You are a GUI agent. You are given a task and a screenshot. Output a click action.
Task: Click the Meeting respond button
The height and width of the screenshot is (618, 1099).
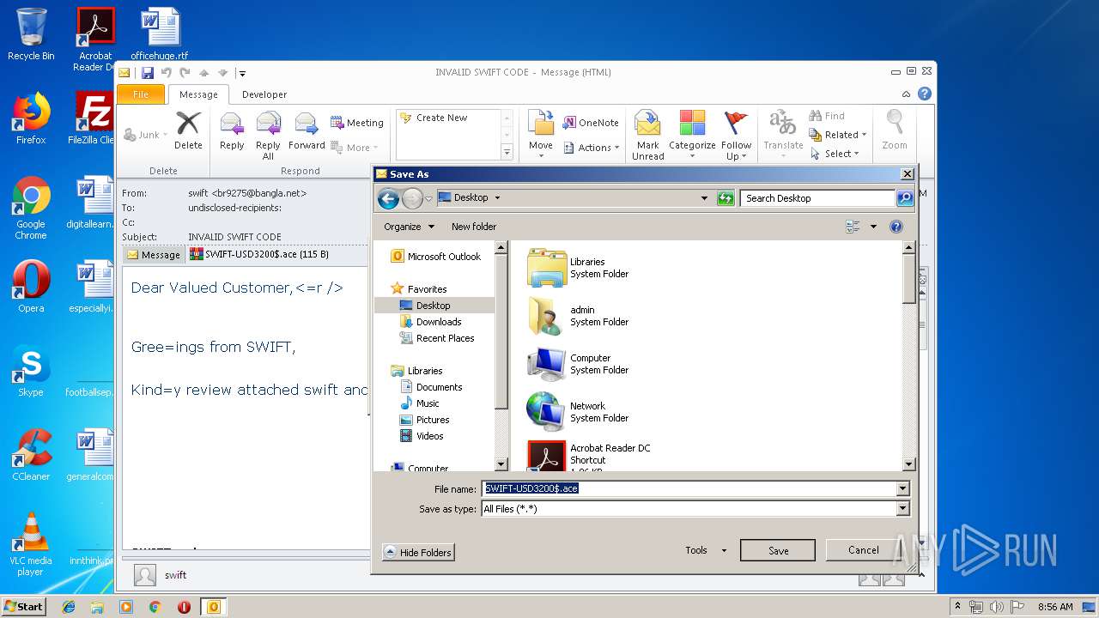357,123
